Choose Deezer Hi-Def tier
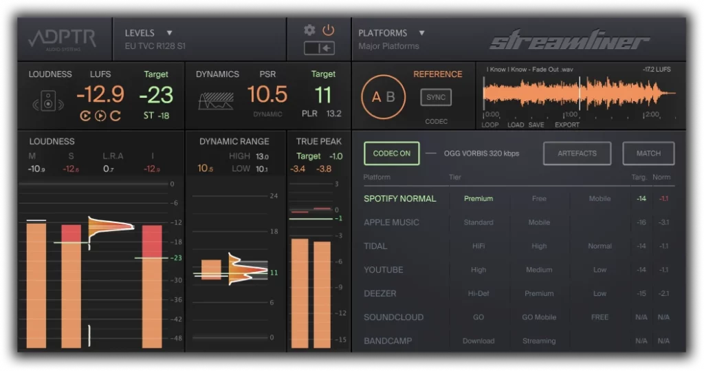 [478, 293]
